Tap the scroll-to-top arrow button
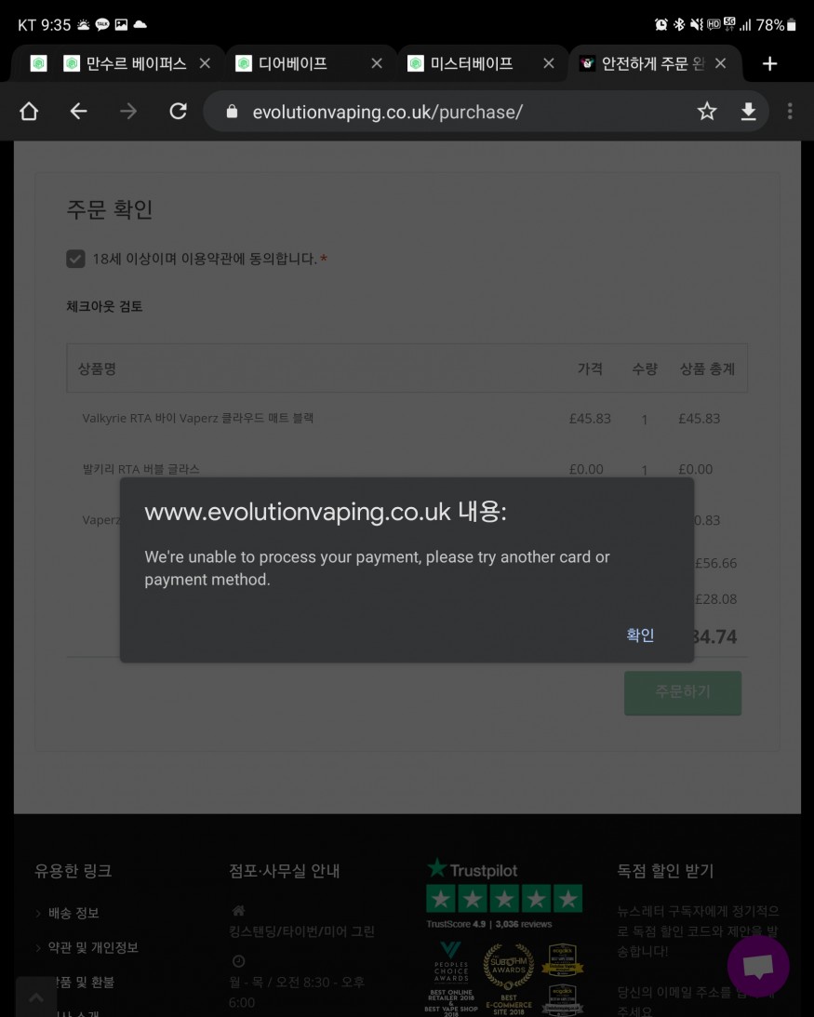Viewport: 814px width, 1017px height. tap(36, 997)
